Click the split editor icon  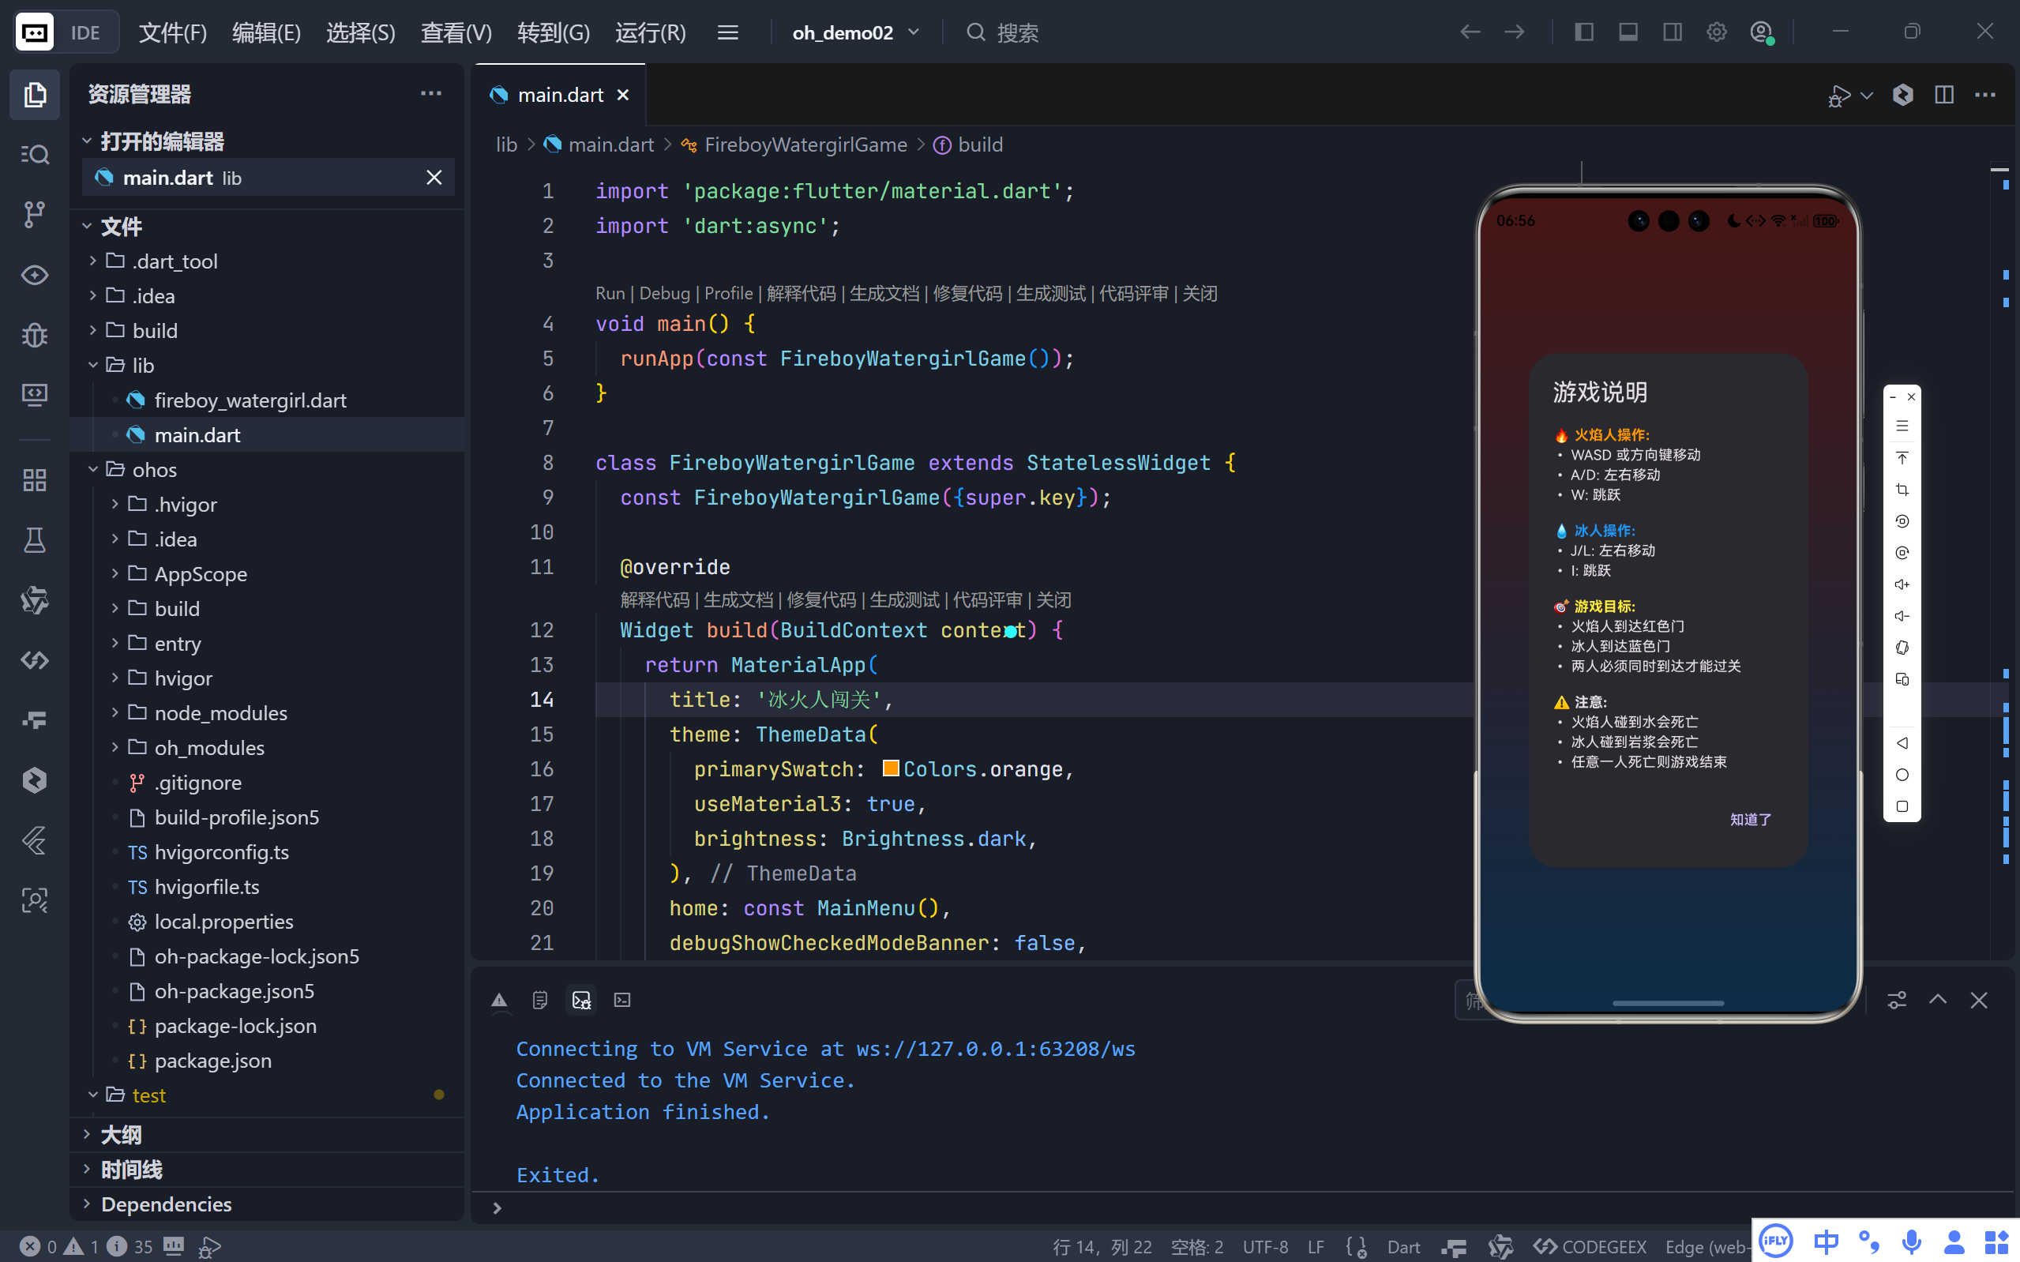point(1943,95)
